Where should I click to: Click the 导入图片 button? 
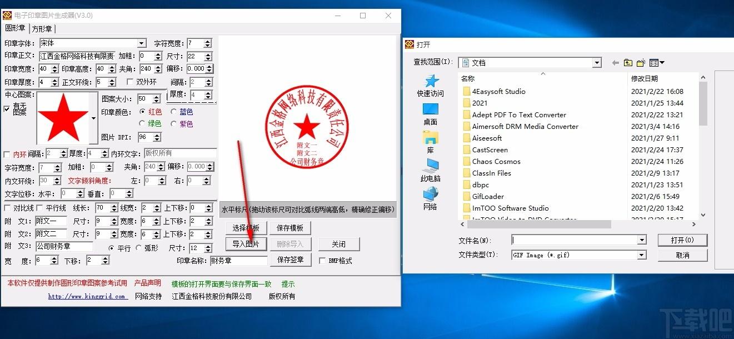[246, 244]
